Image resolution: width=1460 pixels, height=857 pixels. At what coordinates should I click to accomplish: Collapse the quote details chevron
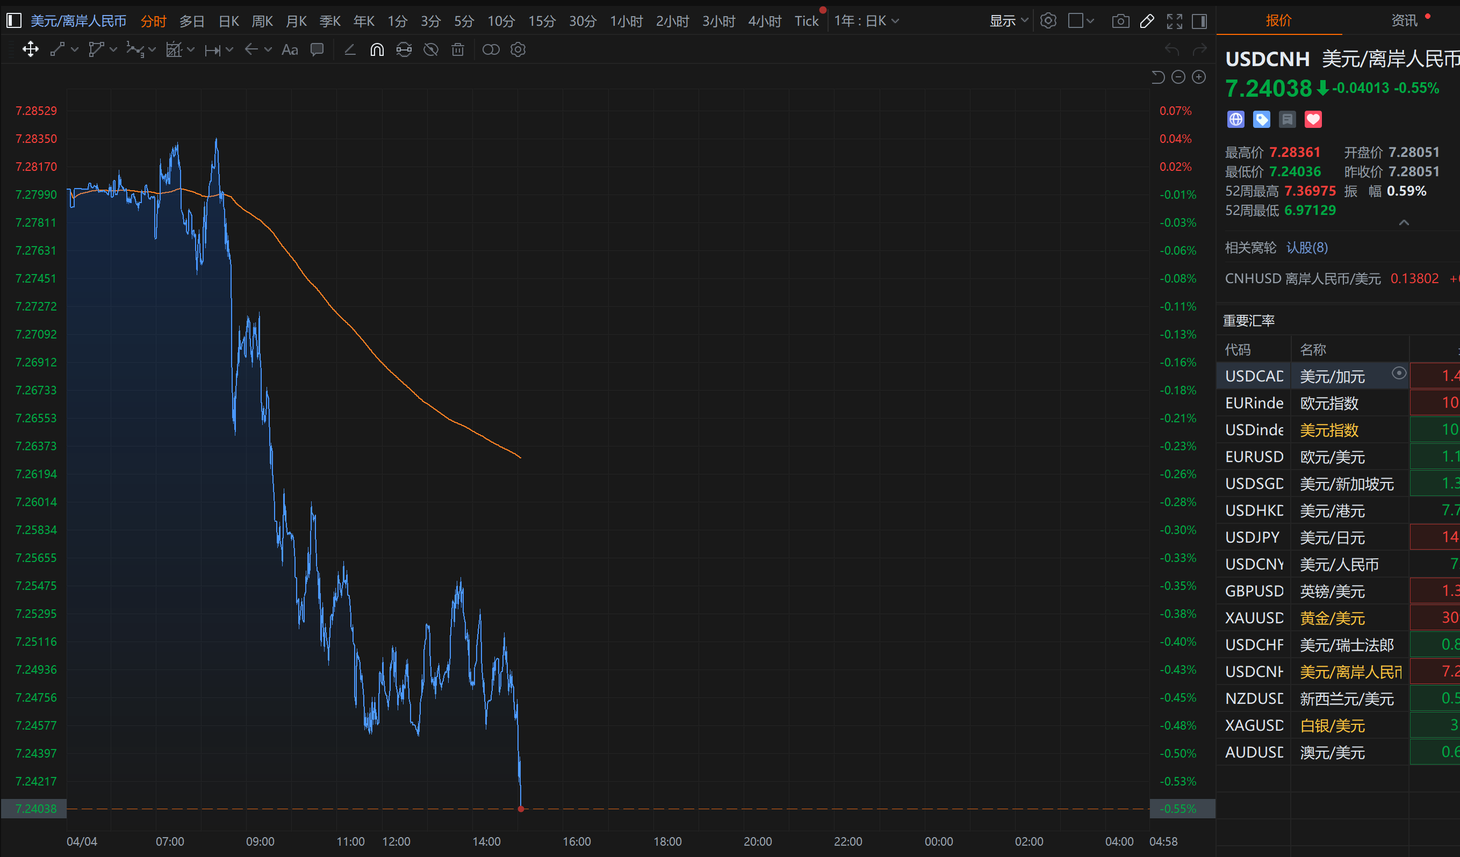(x=1403, y=222)
